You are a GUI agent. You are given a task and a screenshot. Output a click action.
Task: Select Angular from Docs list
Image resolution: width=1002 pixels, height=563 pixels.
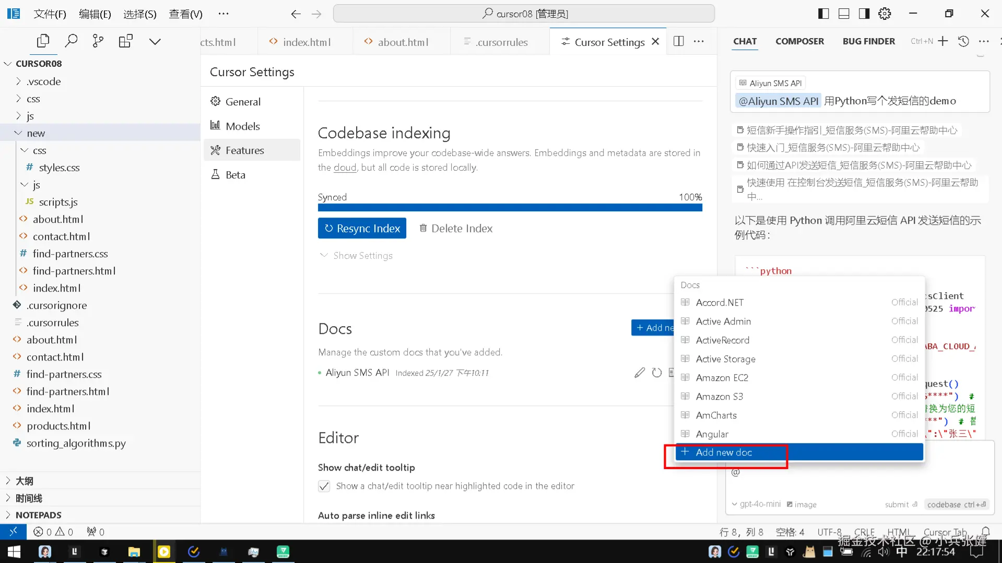799,434
